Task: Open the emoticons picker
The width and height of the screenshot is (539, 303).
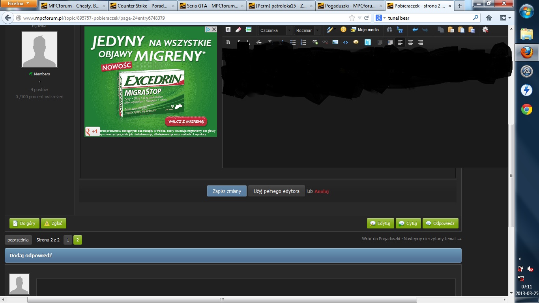Action: [x=343, y=30]
